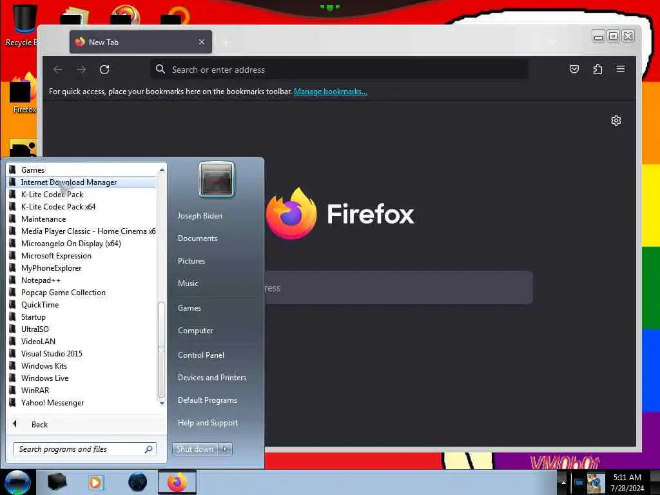The image size is (660, 495).
Task: Open the WinRAR folder
Action: click(82, 390)
